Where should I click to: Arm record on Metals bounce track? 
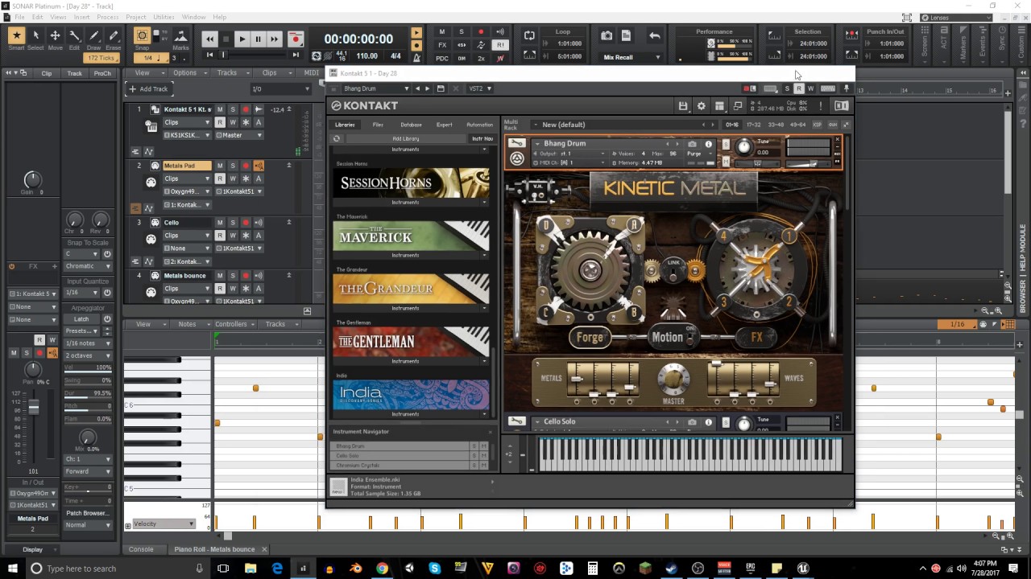[x=246, y=276]
